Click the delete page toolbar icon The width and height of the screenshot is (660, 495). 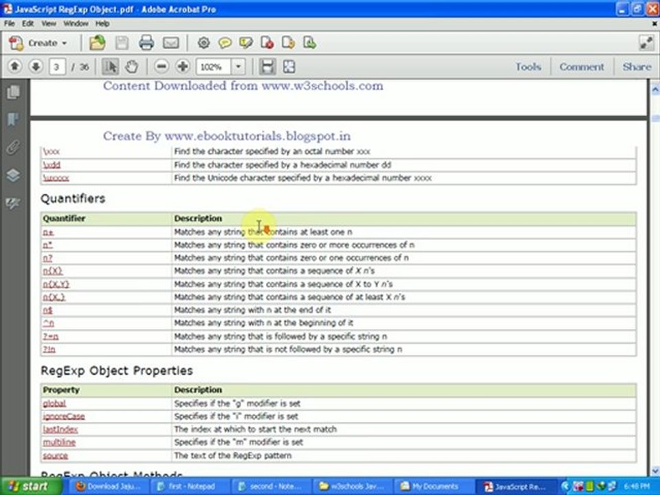[x=267, y=43]
